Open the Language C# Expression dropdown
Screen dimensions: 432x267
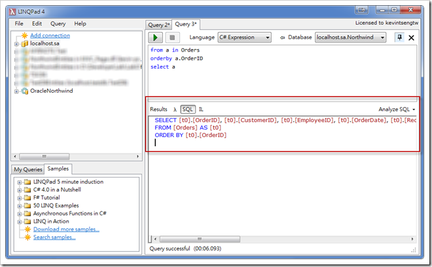point(245,37)
